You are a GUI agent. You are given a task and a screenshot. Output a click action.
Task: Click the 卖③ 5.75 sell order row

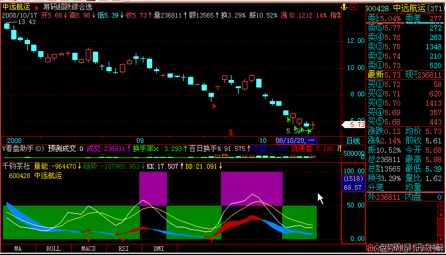[404, 46]
